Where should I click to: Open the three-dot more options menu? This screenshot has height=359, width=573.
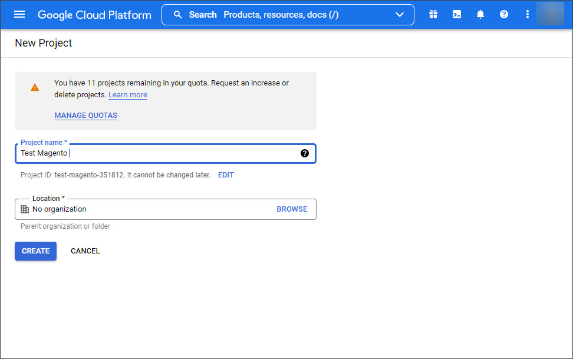[x=527, y=14]
